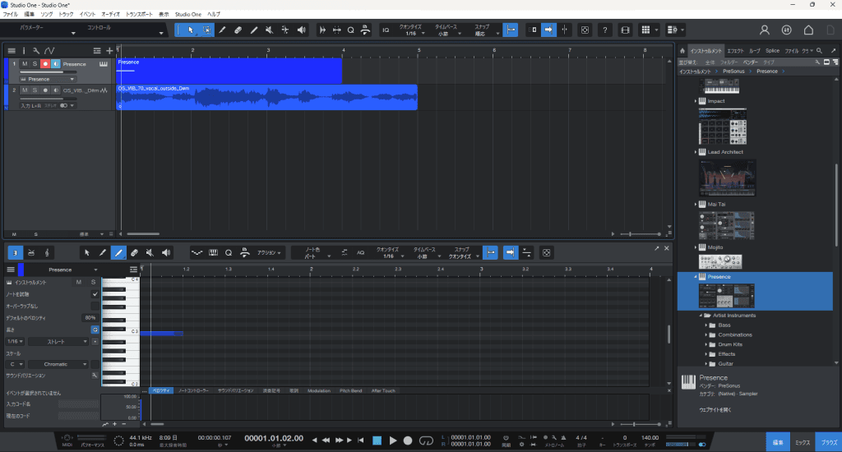Screen dimensions: 842x452
Task: Click the tempo value 140.00
Action: tap(650, 437)
